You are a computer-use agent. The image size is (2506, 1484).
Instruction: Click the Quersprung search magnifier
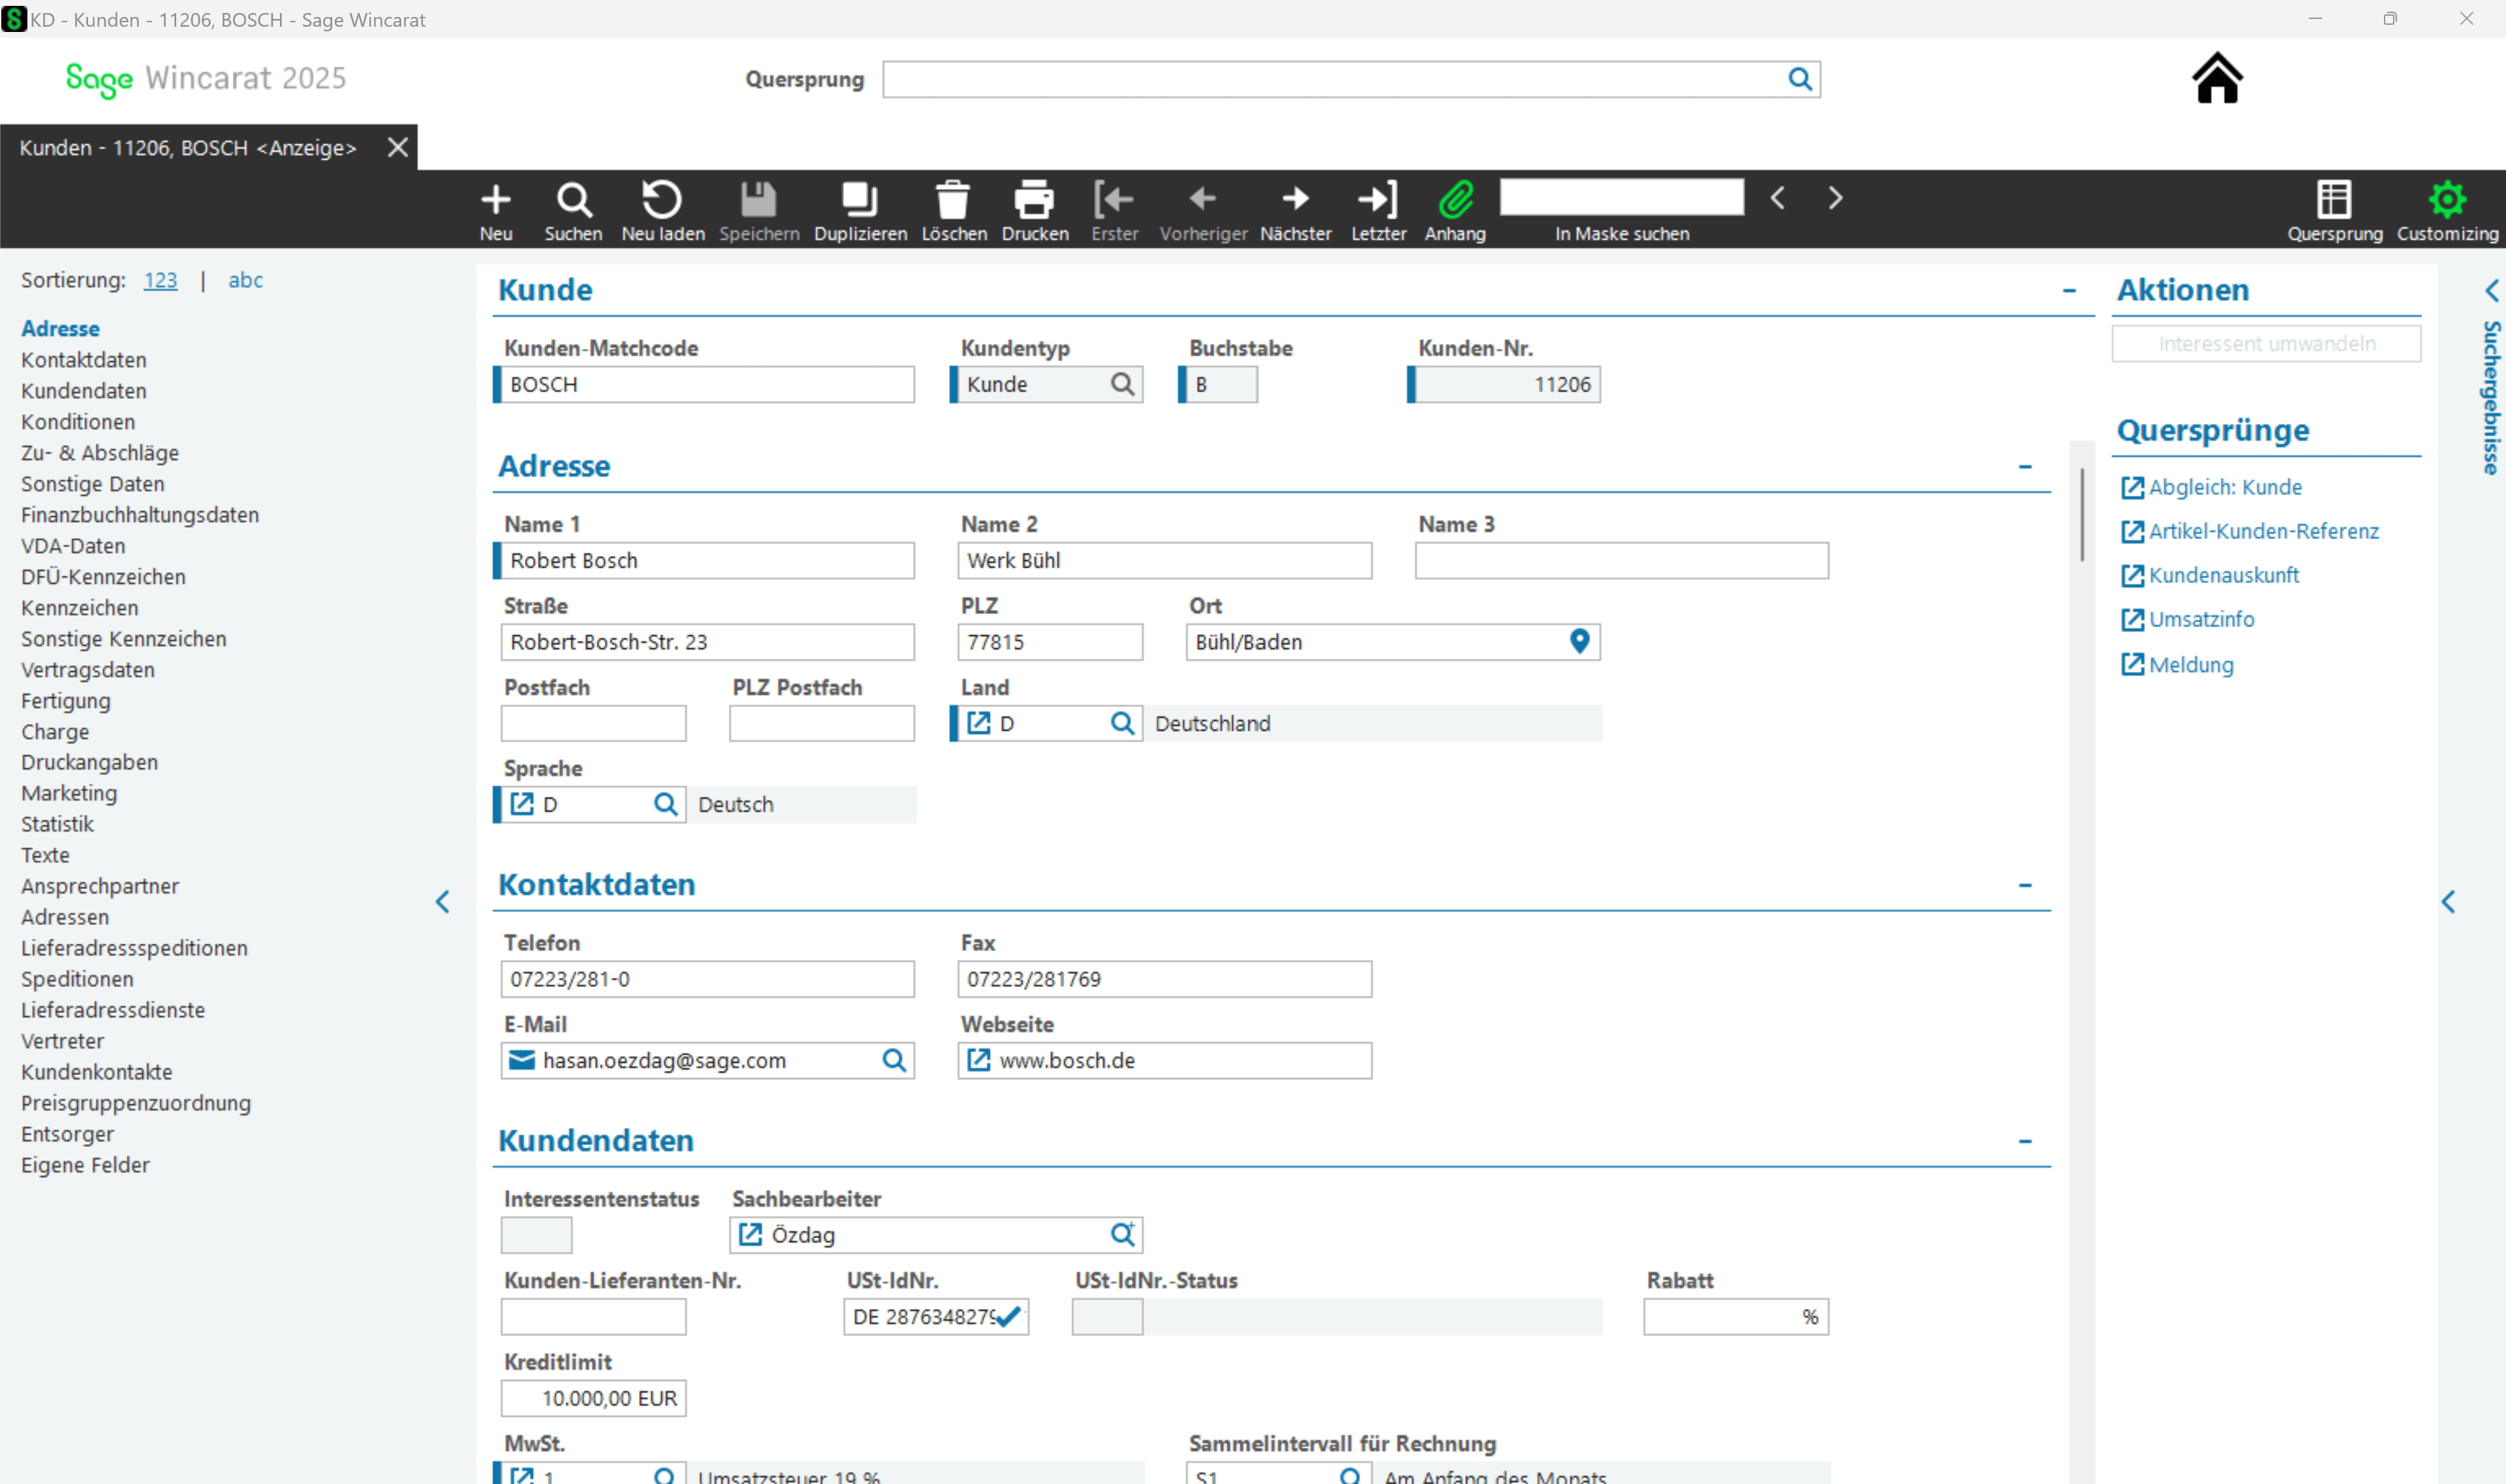(1800, 79)
